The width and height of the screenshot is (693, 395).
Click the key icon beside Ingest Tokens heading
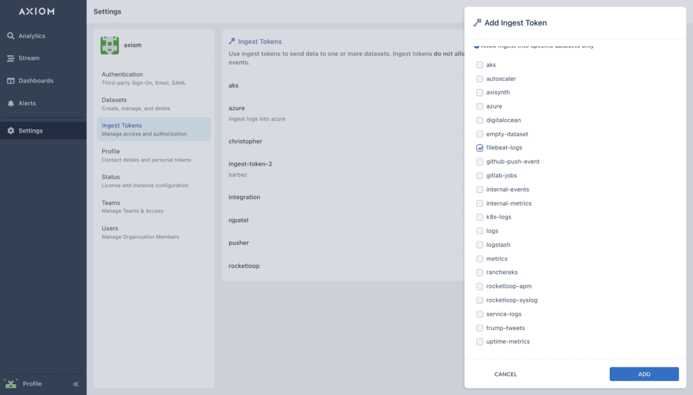pos(232,41)
